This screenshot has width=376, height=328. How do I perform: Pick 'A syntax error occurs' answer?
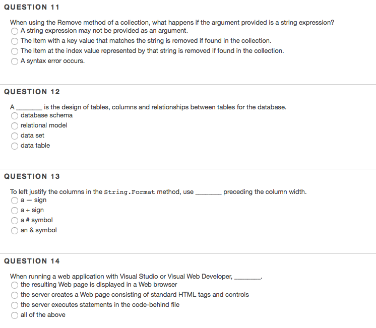pyautogui.click(x=15, y=61)
